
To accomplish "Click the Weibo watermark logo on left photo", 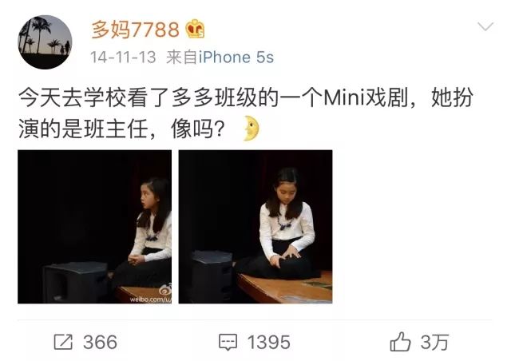I will tap(165, 290).
